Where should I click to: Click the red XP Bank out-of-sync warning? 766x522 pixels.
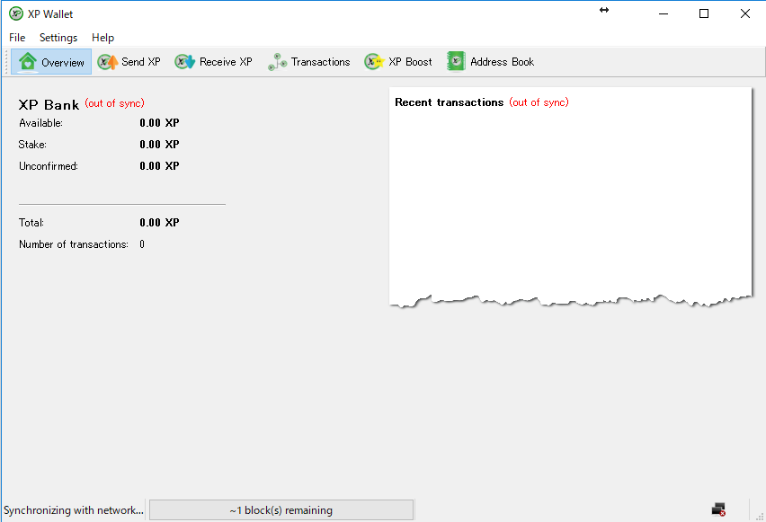[114, 103]
